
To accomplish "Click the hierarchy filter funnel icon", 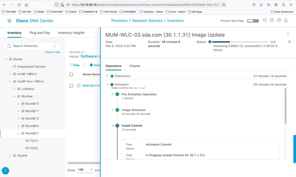I will tap(54, 46).
